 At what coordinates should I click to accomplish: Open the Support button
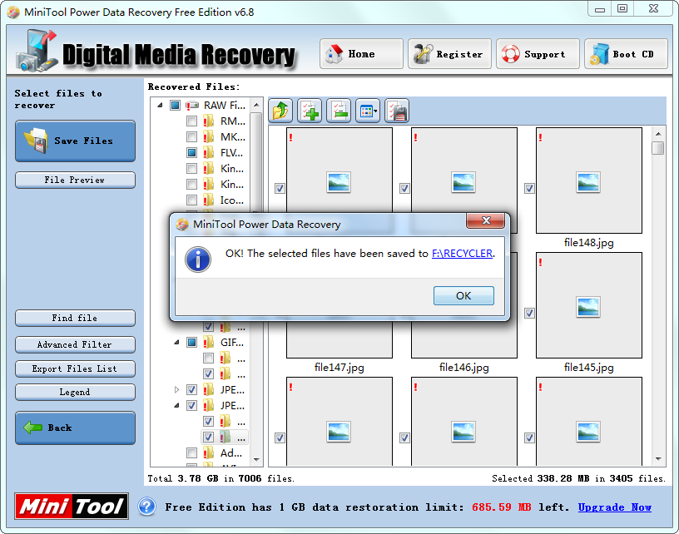pyautogui.click(x=538, y=54)
